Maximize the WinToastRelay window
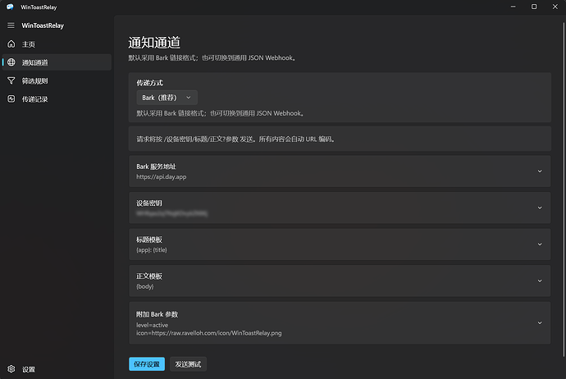This screenshot has height=379, width=566. click(x=534, y=7)
